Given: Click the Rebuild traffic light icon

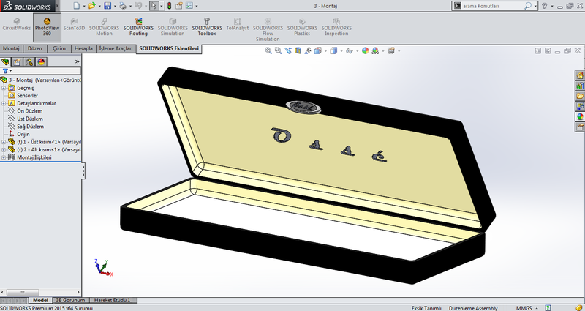Looking at the screenshot, I should [170, 6].
